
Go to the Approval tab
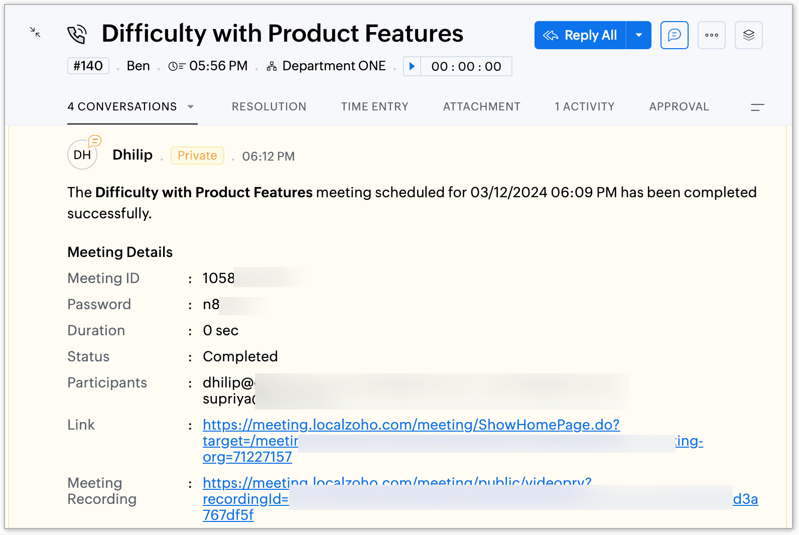tap(679, 106)
